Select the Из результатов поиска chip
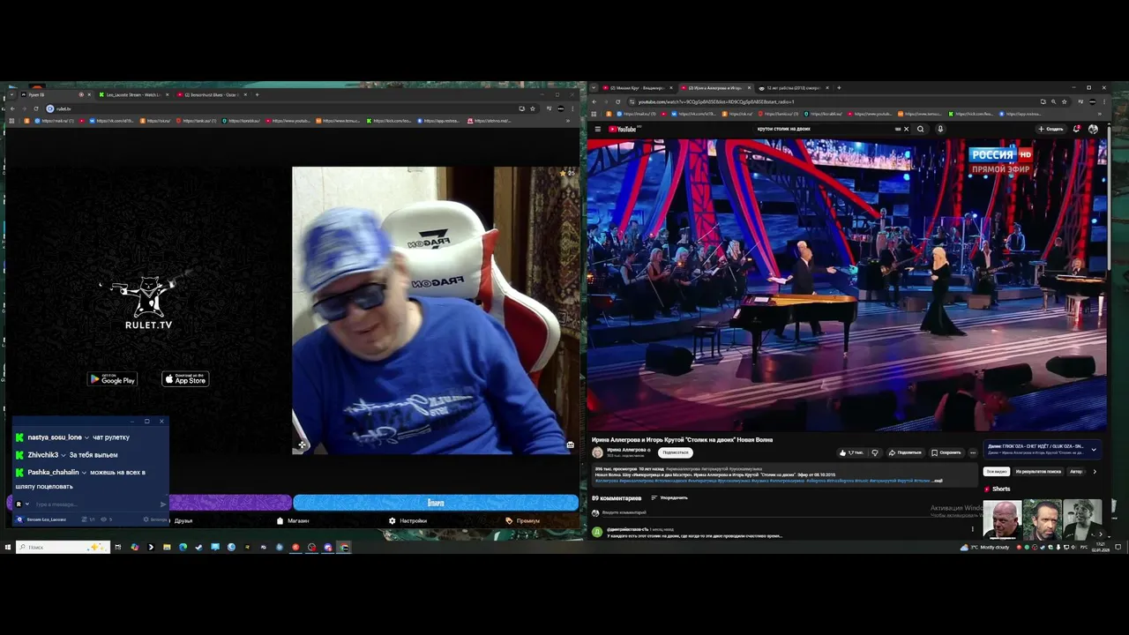The height and width of the screenshot is (635, 1129). pyautogui.click(x=1038, y=472)
